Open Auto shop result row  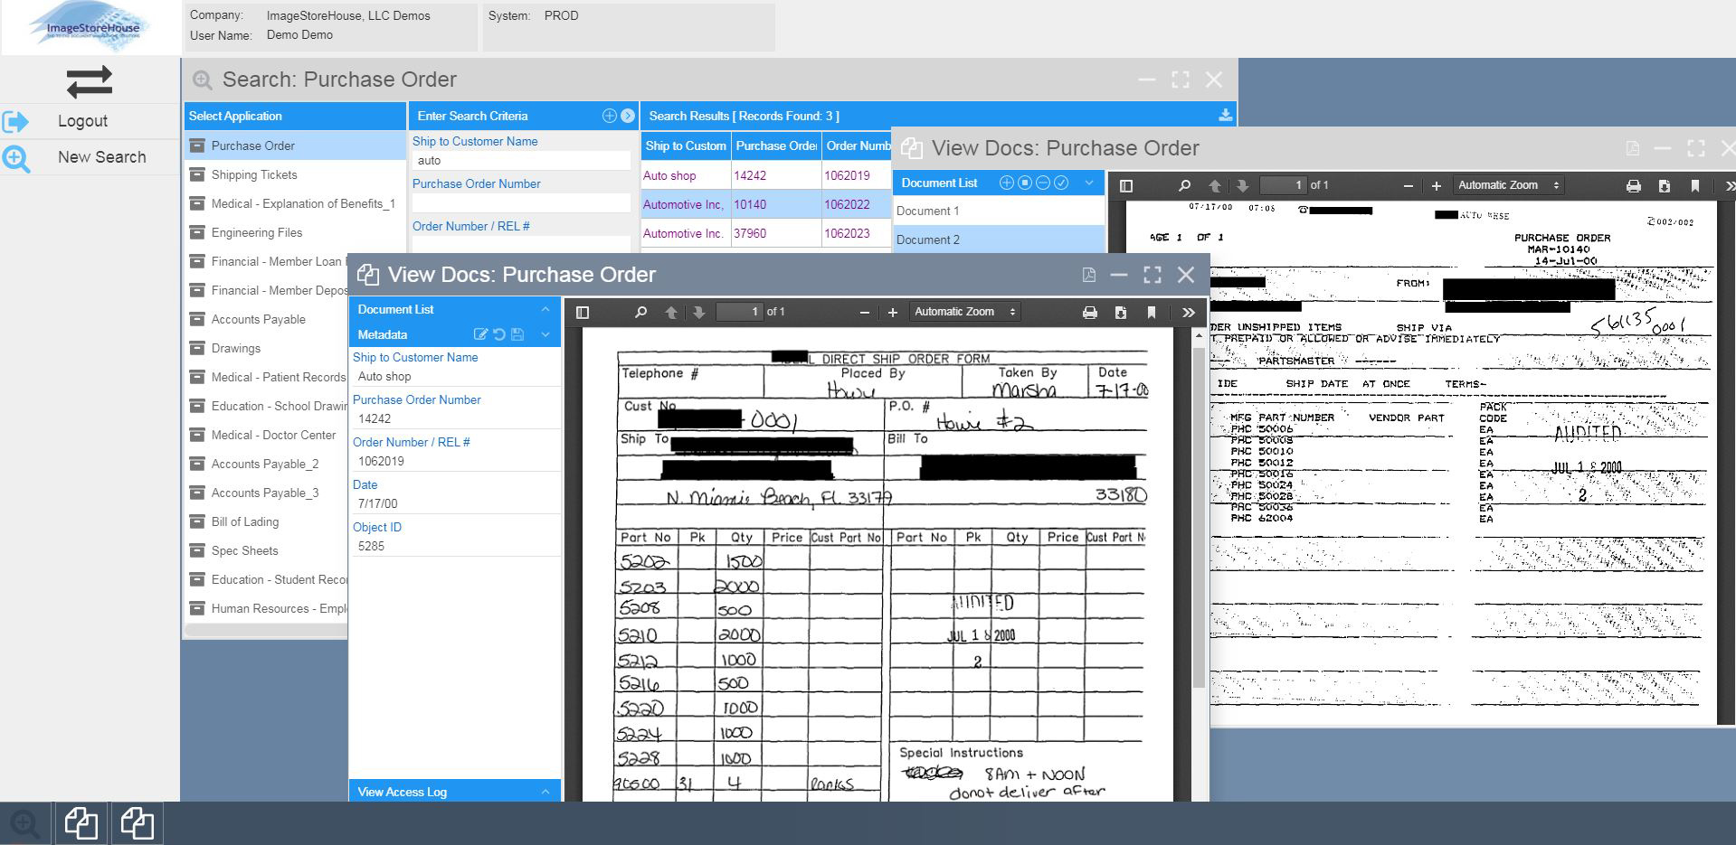(x=765, y=175)
